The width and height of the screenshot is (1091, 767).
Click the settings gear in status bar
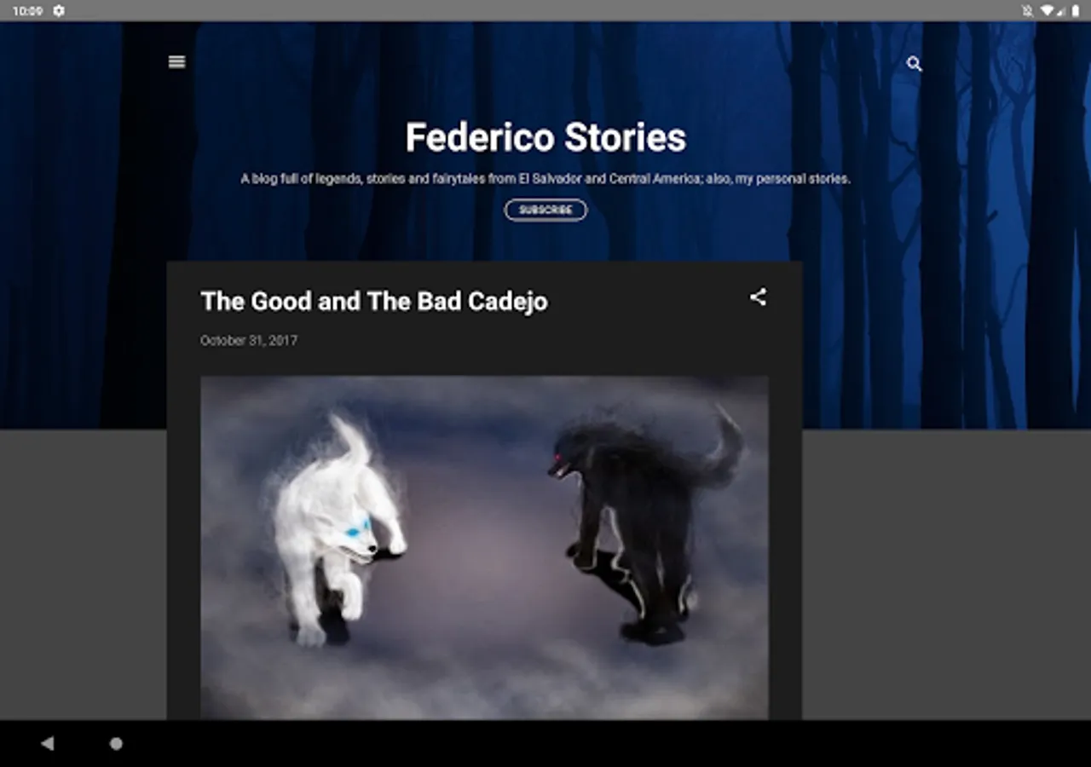coord(59,11)
